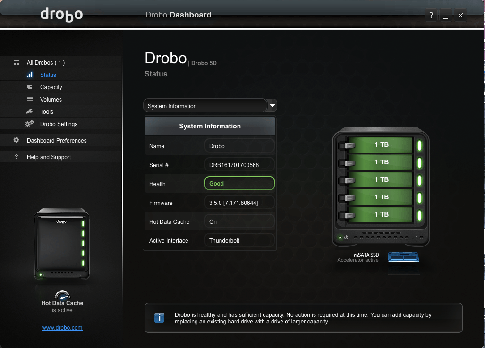485x348 pixels.
Task: Click the dropdown arrow beside System Information
Action: [x=272, y=105]
